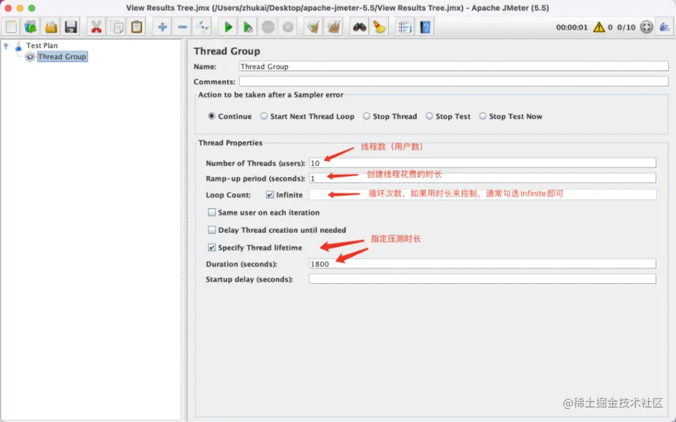
Task: Click the Toggle enable/disable icon
Action: pyautogui.click(x=202, y=27)
